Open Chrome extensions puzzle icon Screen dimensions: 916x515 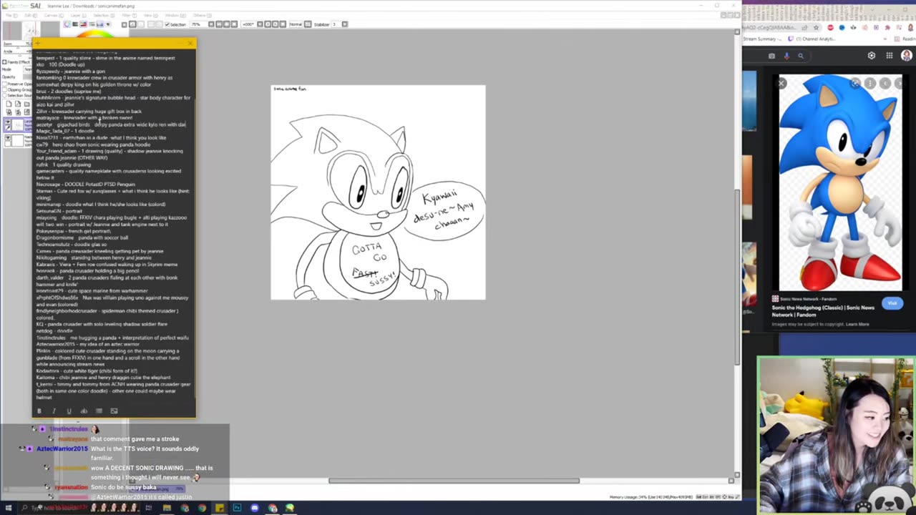pyautogui.click(x=887, y=28)
